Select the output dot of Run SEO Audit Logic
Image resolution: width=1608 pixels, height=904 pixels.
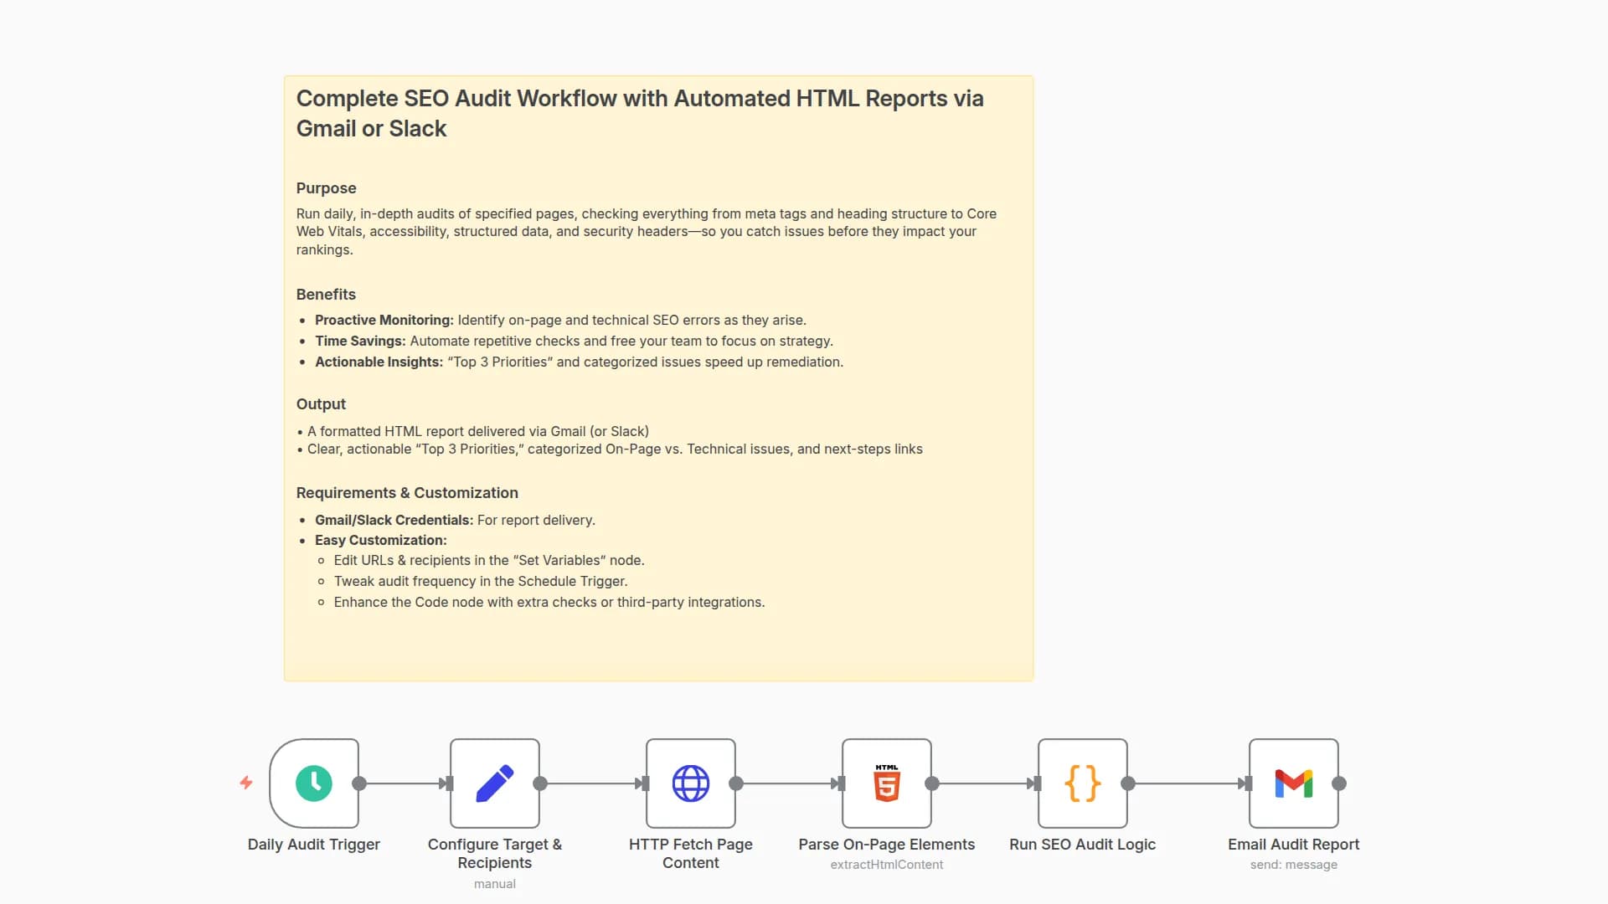1126,783
